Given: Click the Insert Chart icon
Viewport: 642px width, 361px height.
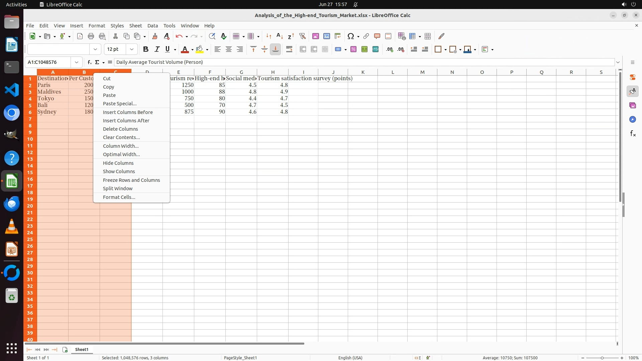Looking at the screenshot, I should [x=326, y=36].
